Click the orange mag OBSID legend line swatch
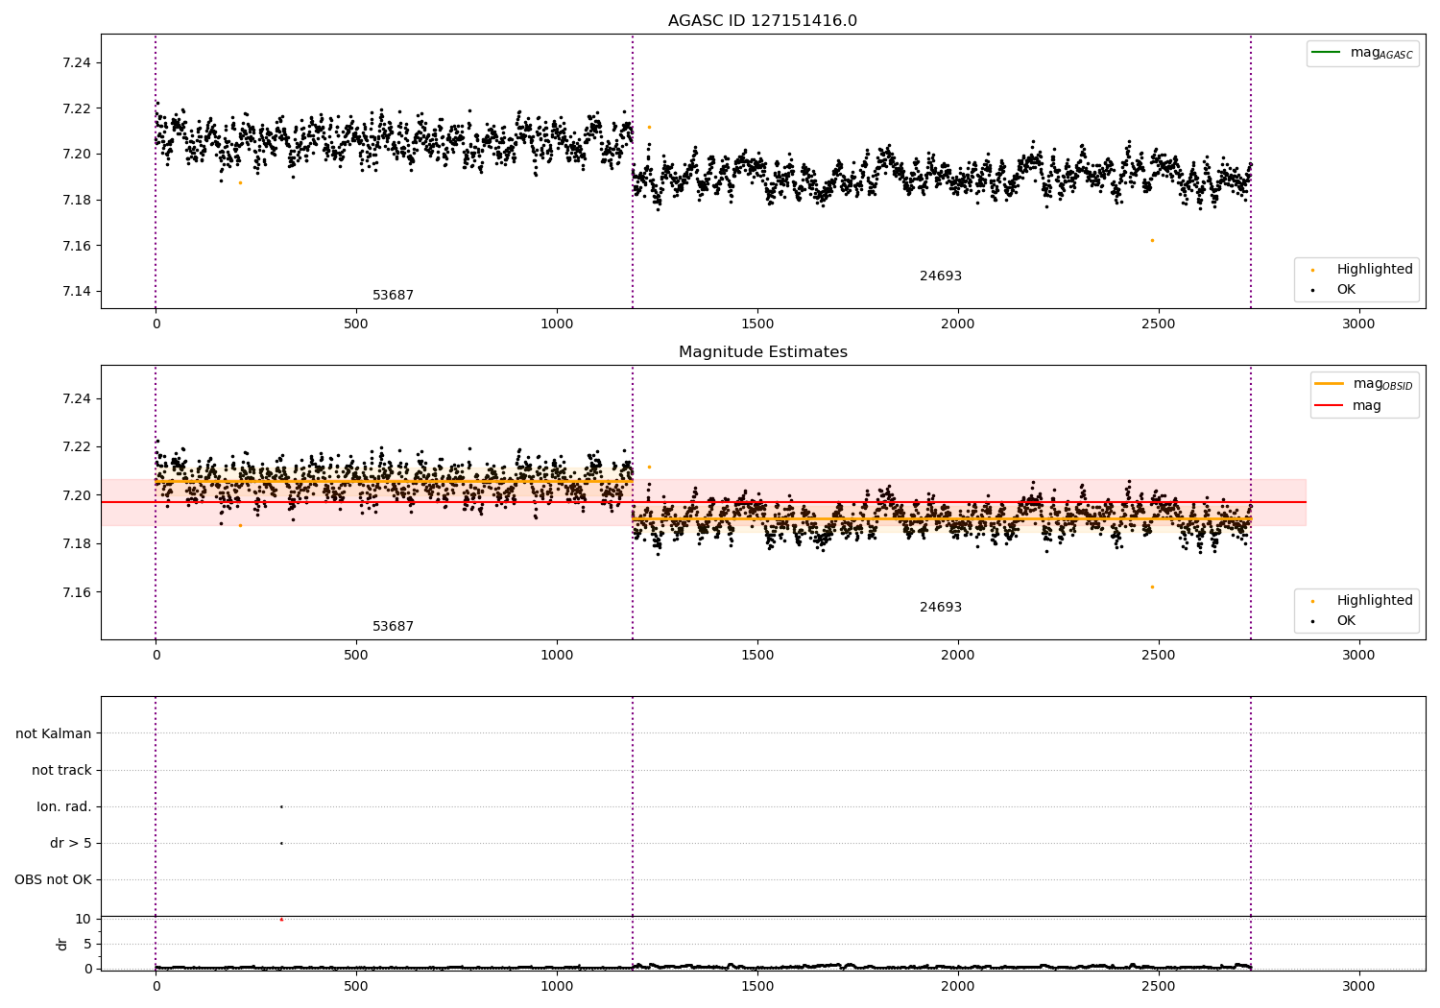The height and width of the screenshot is (1008, 1440). 1329,383
